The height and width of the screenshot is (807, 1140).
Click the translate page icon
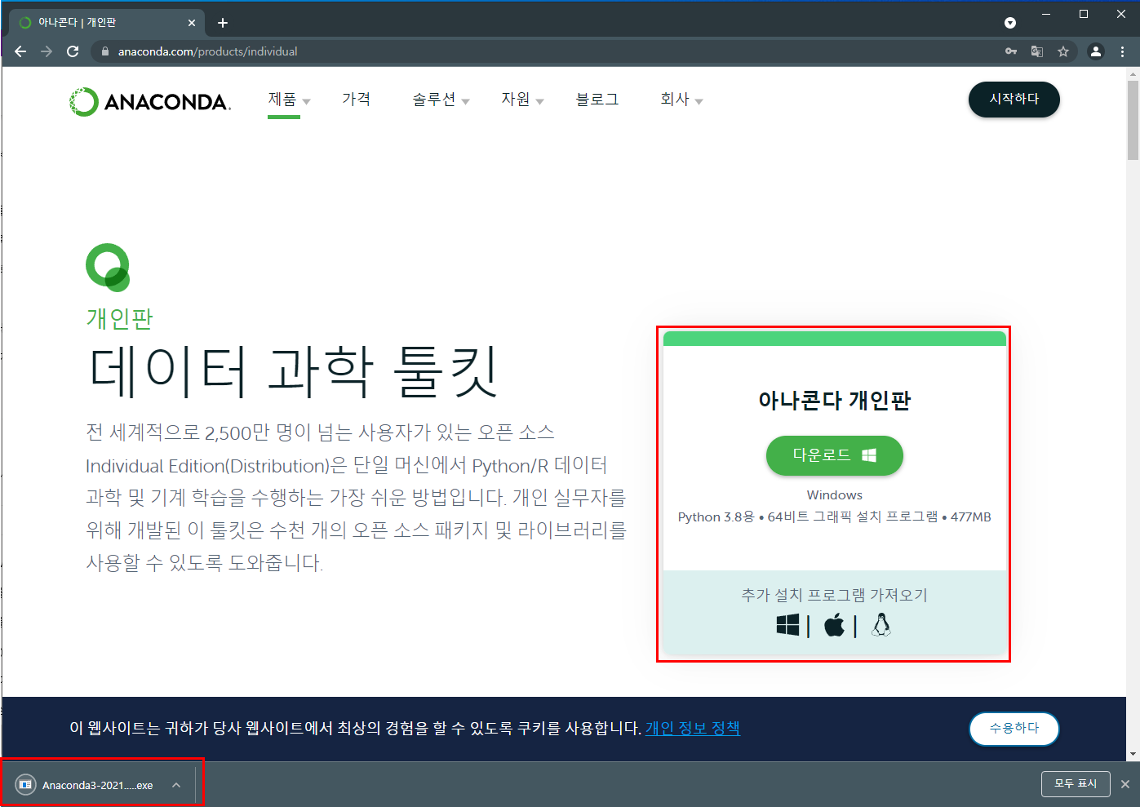[1037, 51]
